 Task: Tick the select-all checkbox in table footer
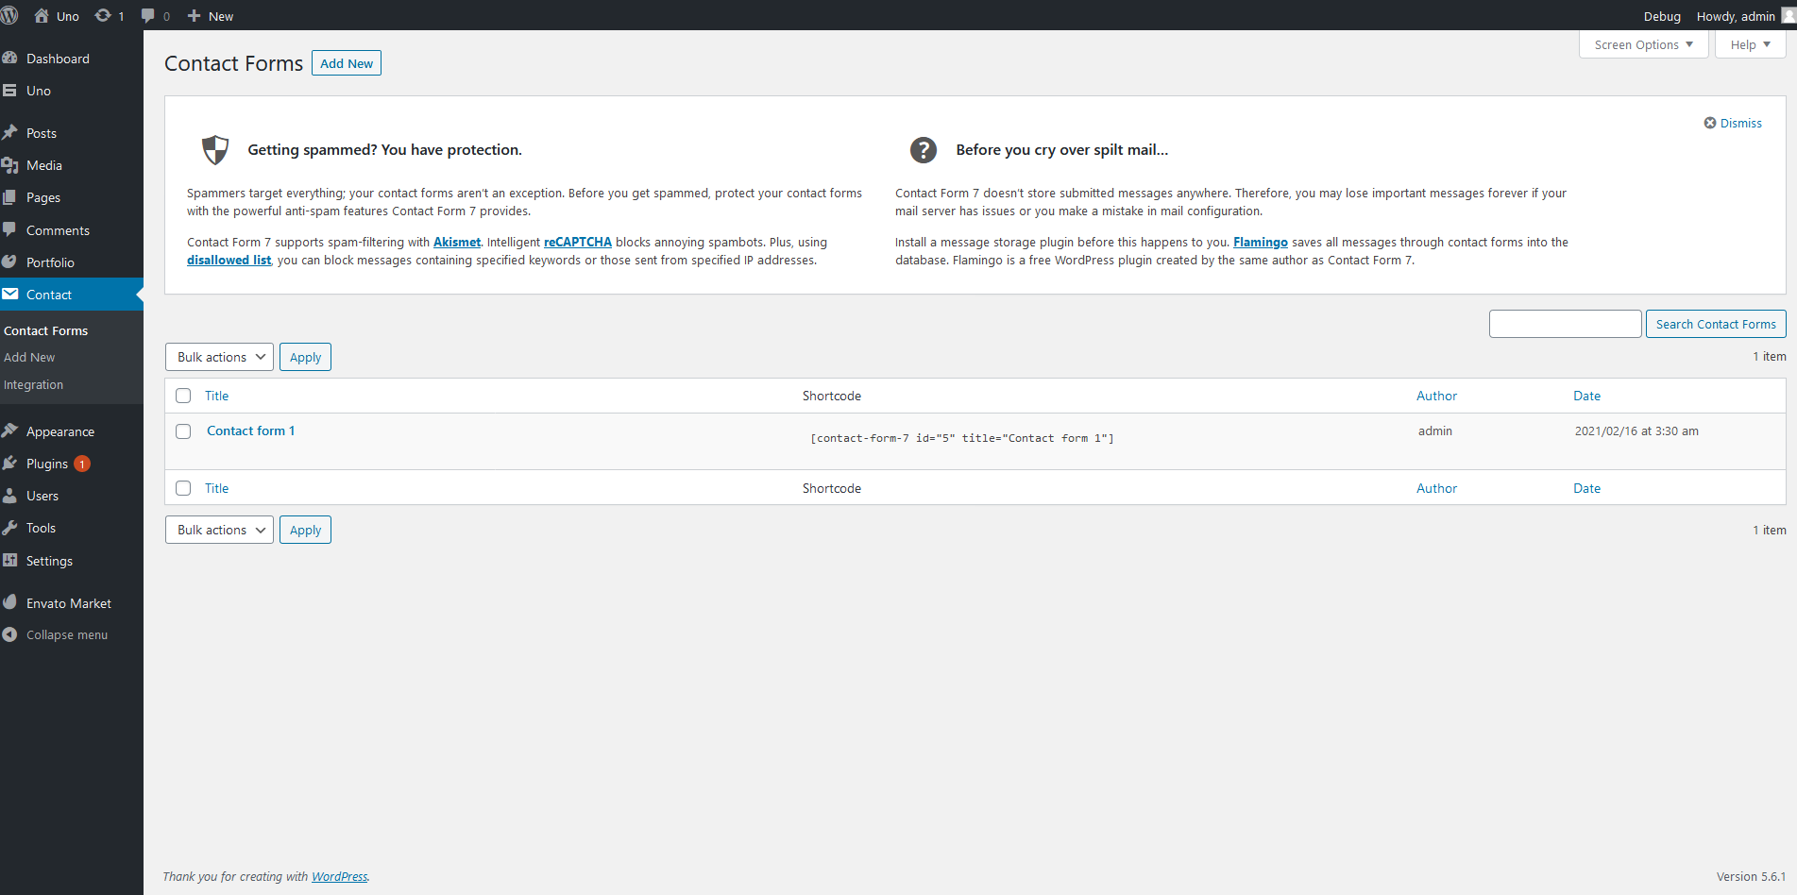pos(183,488)
